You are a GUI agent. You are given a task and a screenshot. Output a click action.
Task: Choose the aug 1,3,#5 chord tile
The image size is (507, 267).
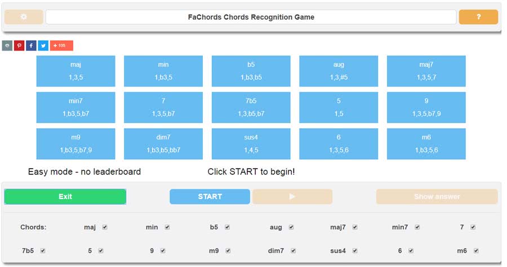click(339, 71)
